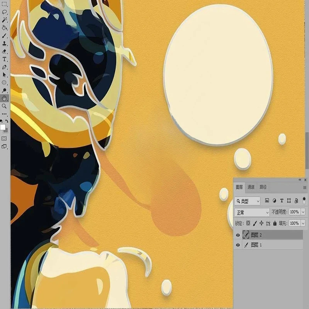Select the Zoom magnifier tool
Image resolution: width=309 pixels, height=309 pixels.
click(x=4, y=106)
